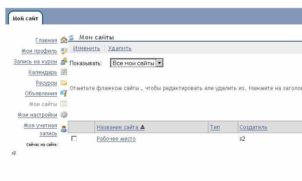The image size is (302, 181).
Task: Click the folder icon next to Ресурсы
Action: [63, 83]
